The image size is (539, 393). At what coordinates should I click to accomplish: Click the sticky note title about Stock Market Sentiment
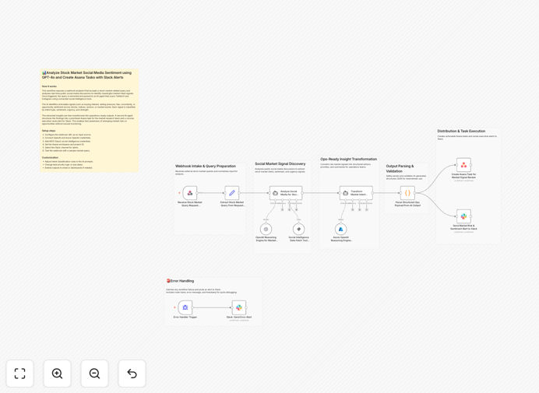coord(86,75)
